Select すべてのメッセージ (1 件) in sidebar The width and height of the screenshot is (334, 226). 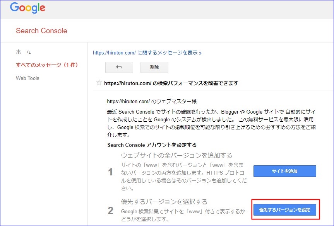point(47,65)
